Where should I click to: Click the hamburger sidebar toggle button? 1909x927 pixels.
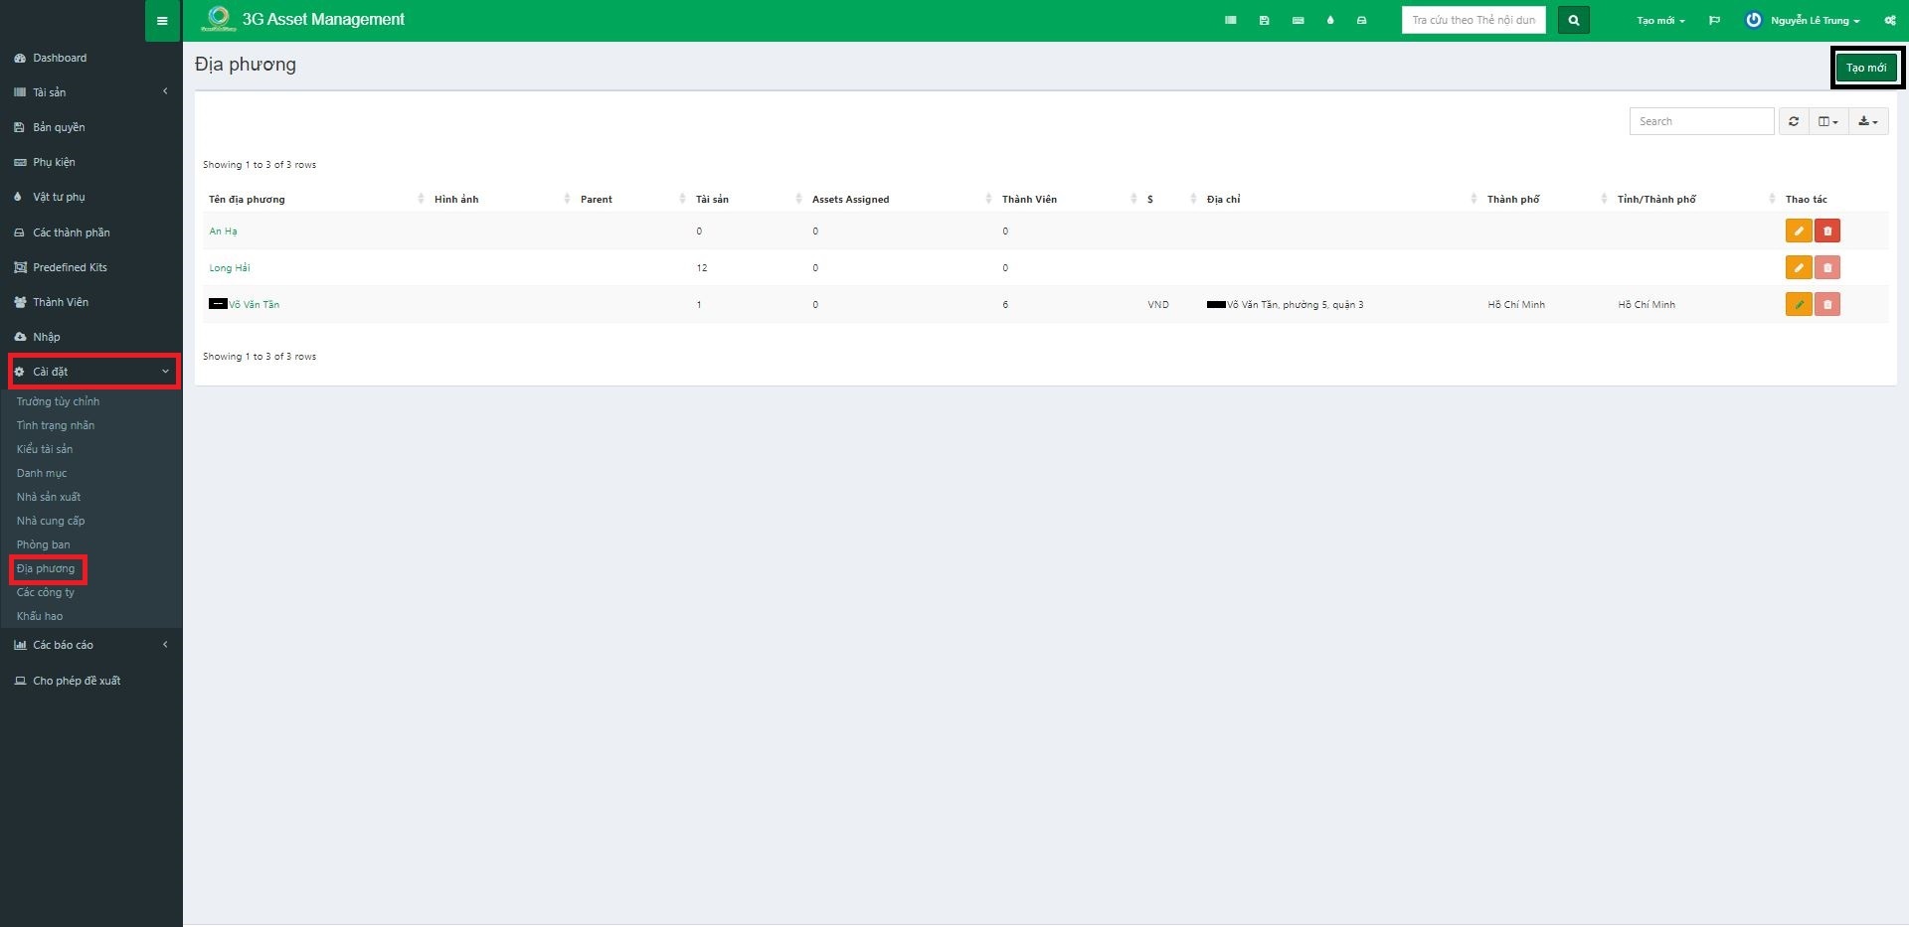pos(162,21)
